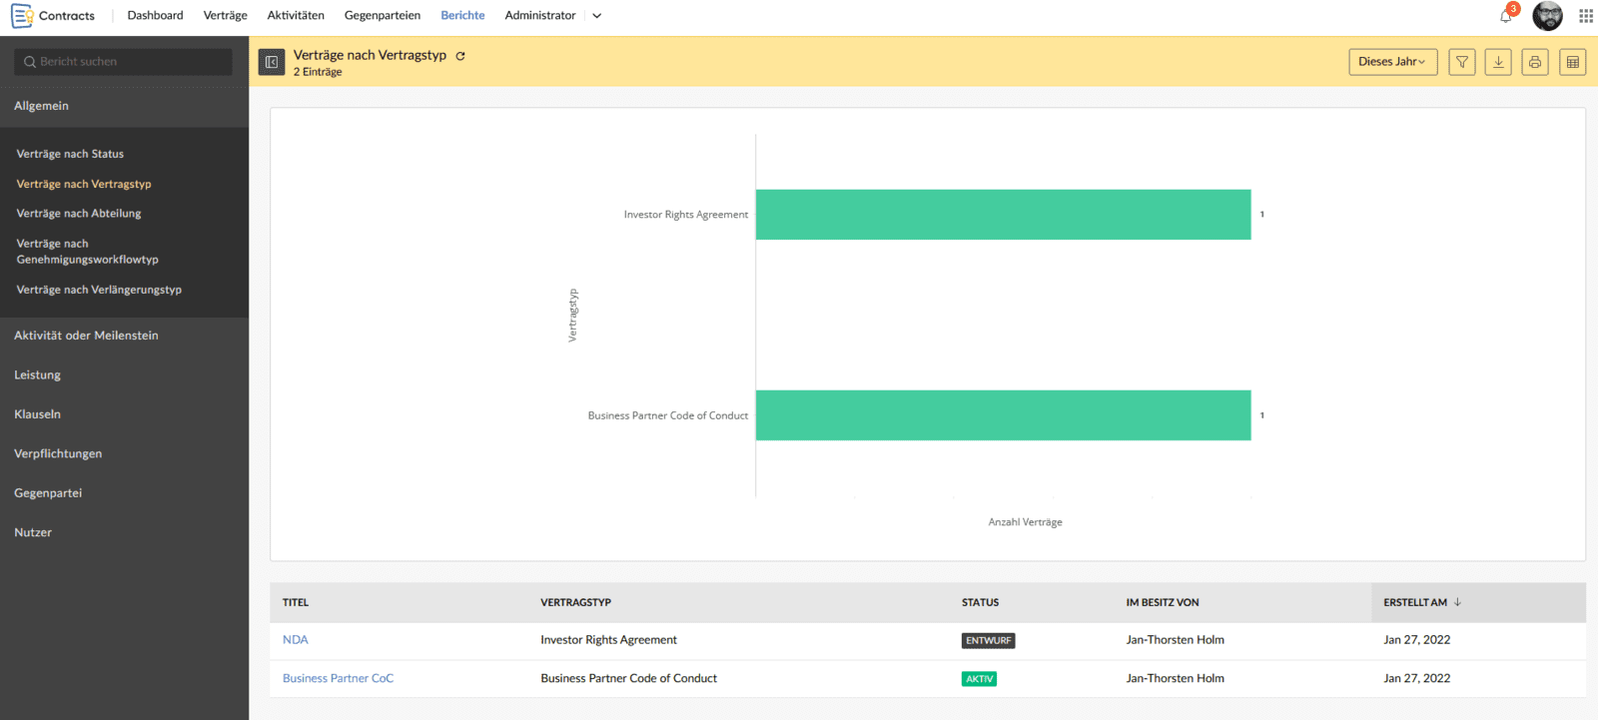Viewport: 1598px width, 720px height.
Task: Click Jan 27, 2022 in NDA row
Action: coord(1416,640)
